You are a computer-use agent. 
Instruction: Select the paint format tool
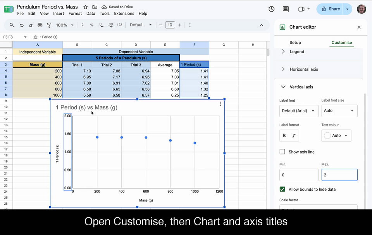(49, 25)
